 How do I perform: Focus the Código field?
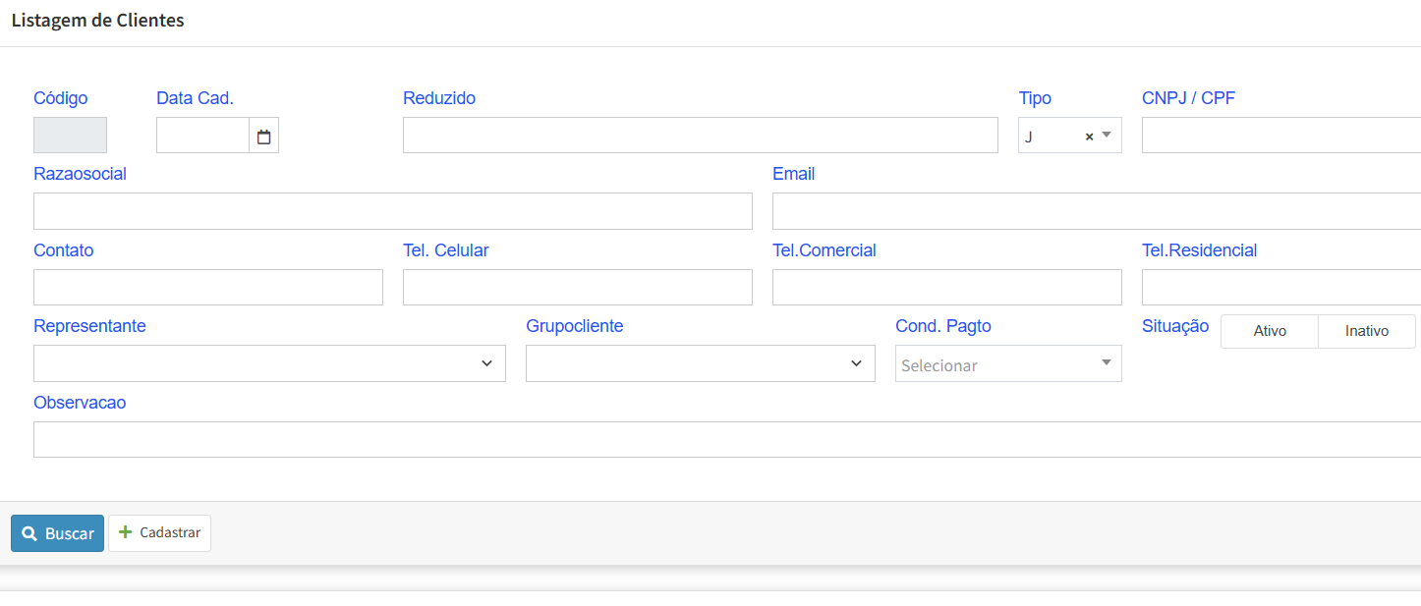70,136
